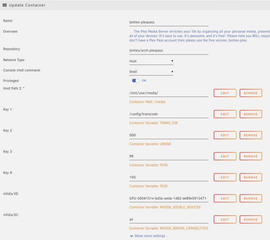270x240 pixels.
Task: Click the Host Path field /mnt/user/media/
Action: click(169, 93)
